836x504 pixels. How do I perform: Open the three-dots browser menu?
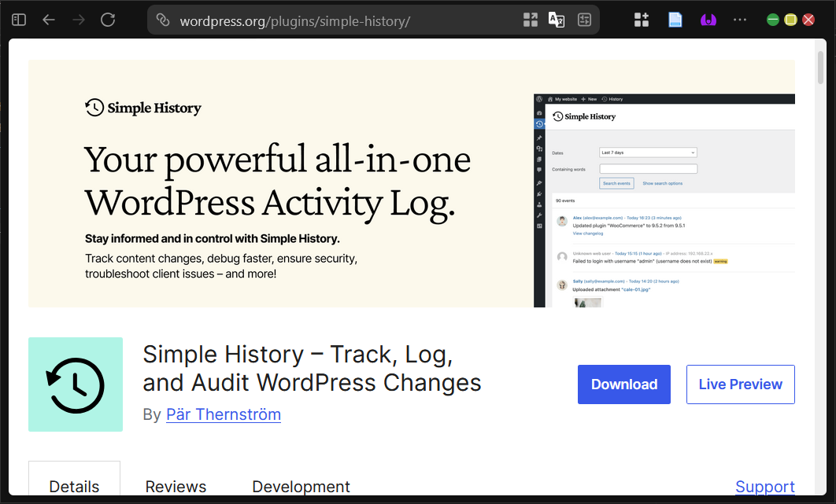tap(740, 20)
